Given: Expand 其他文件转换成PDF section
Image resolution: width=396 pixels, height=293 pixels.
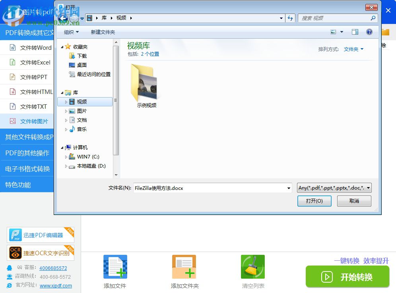Looking at the screenshot, I should coord(27,137).
